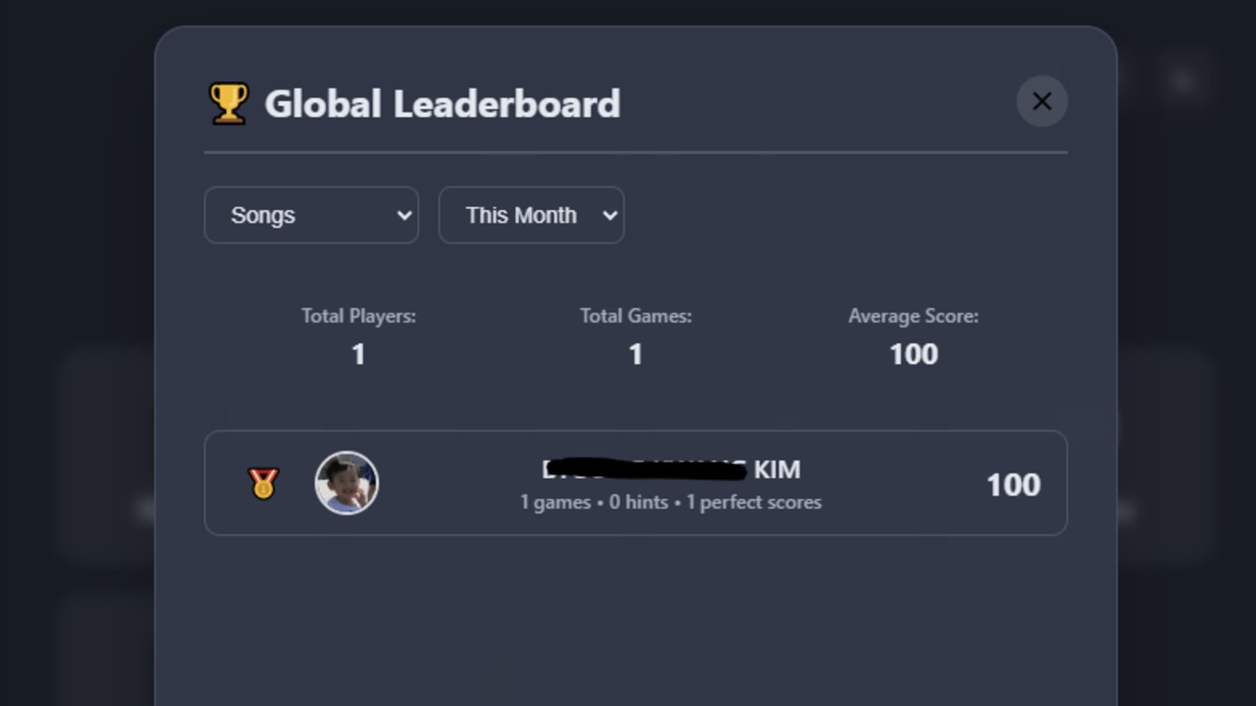Click the chevron arrow beside This Month
Image resolution: width=1256 pixels, height=706 pixels.
click(x=610, y=215)
